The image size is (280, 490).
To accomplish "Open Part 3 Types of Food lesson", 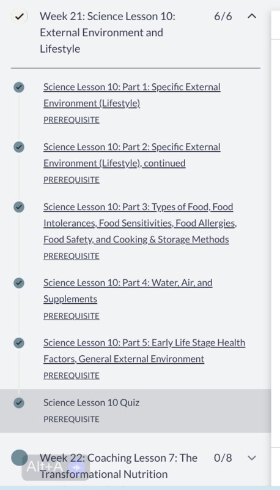I will [140, 223].
